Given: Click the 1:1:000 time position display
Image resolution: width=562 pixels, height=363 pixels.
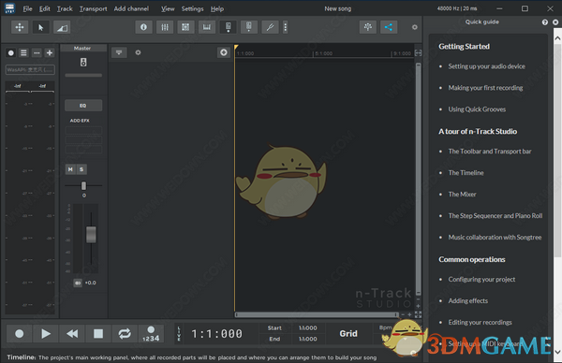Looking at the screenshot, I should click(x=217, y=334).
